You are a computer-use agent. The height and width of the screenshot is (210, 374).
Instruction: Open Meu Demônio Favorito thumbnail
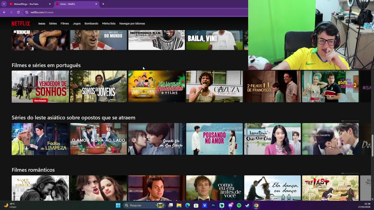(x=330, y=139)
